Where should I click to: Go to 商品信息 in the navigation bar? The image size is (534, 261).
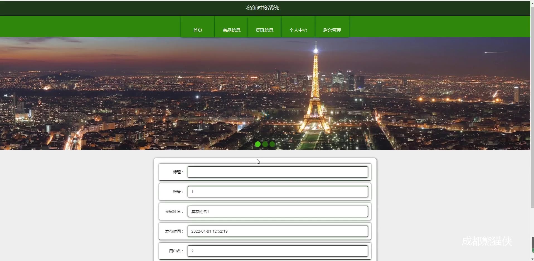[x=231, y=27]
